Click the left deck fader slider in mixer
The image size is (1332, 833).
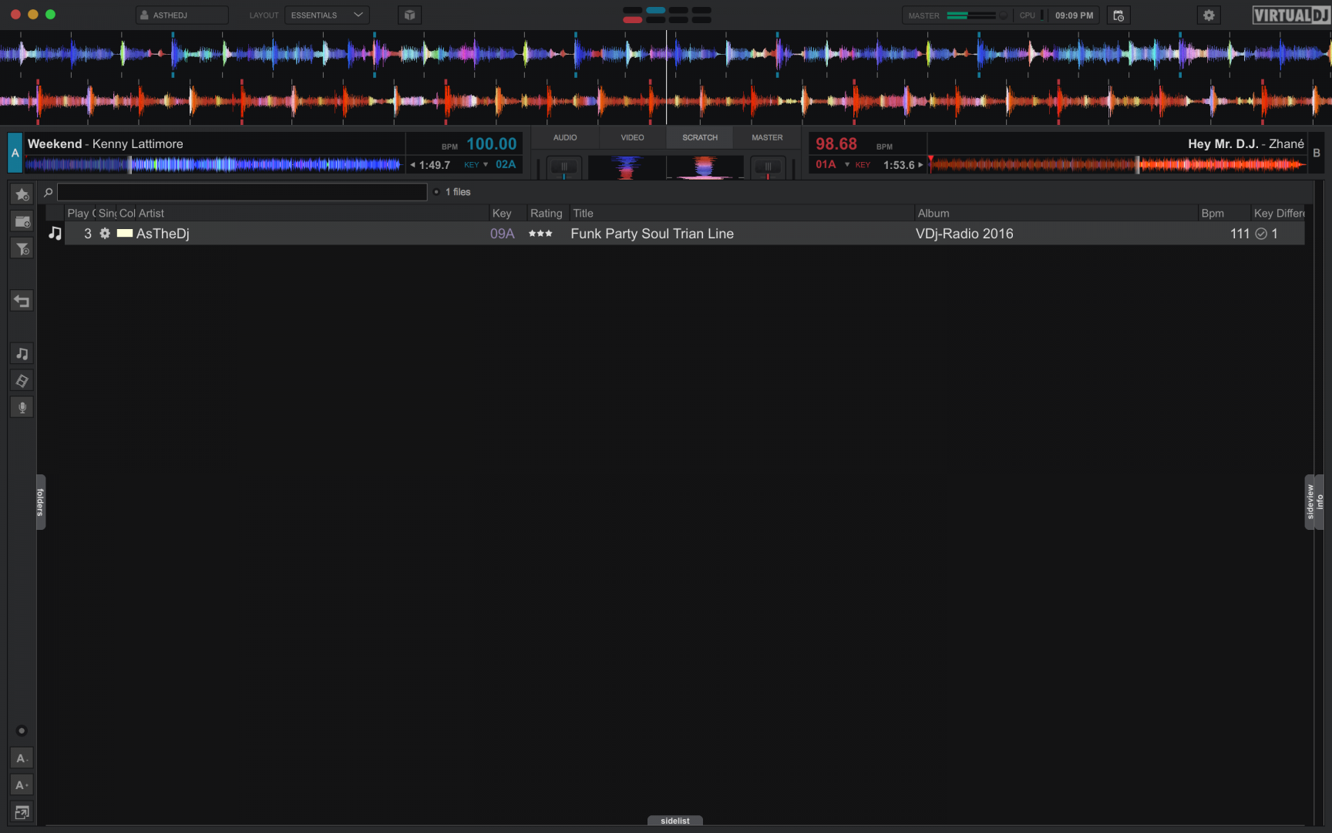point(564,167)
